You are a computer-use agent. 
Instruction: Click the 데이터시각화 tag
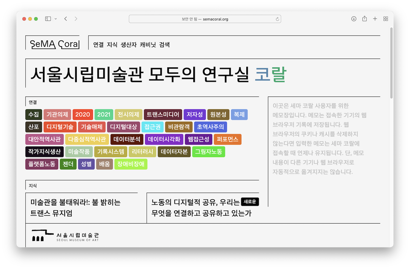tap(164, 139)
